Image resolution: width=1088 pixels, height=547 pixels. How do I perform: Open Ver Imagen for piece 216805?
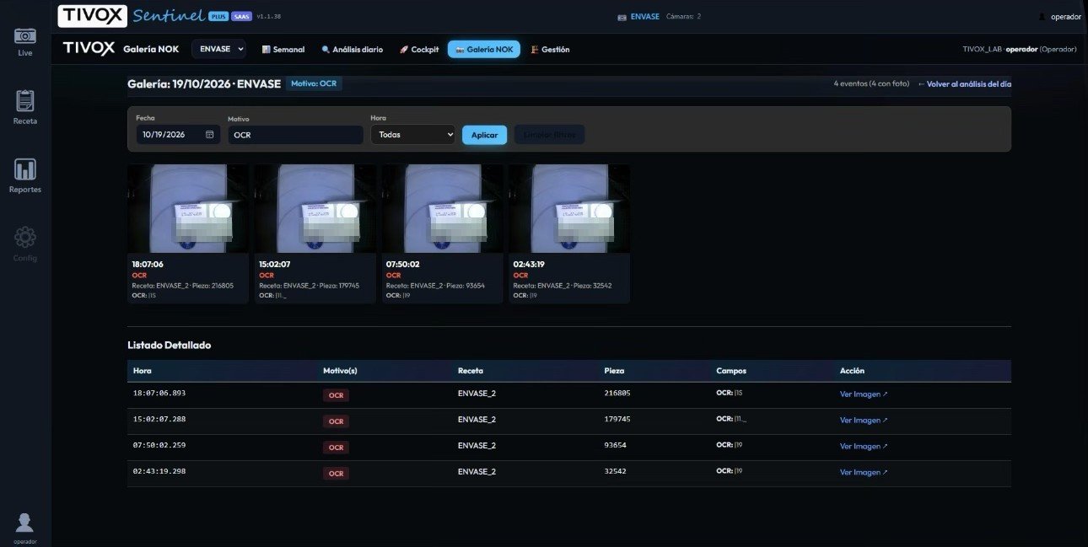click(864, 394)
